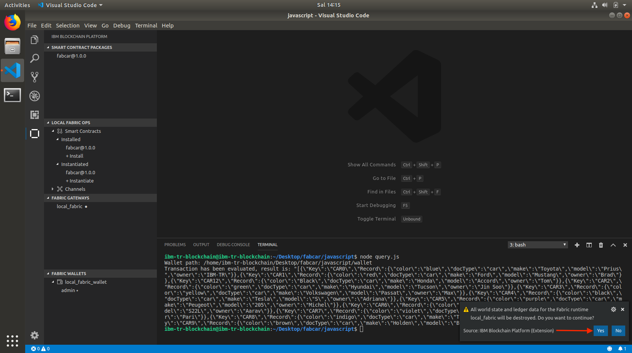Cancel teardown with the No button
This screenshot has height=353, width=632.
[618, 331]
